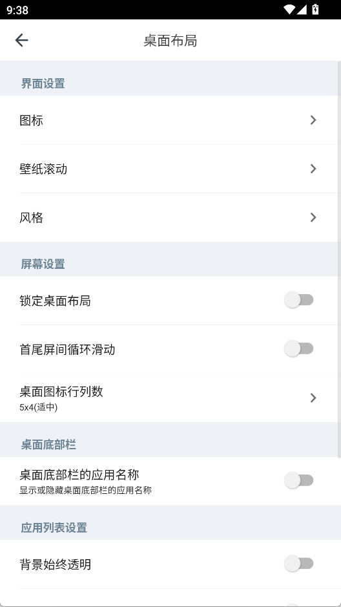Tap the 显示或隐藏桌面底部栏的应用名称 description
The image size is (341, 607).
pos(85,491)
